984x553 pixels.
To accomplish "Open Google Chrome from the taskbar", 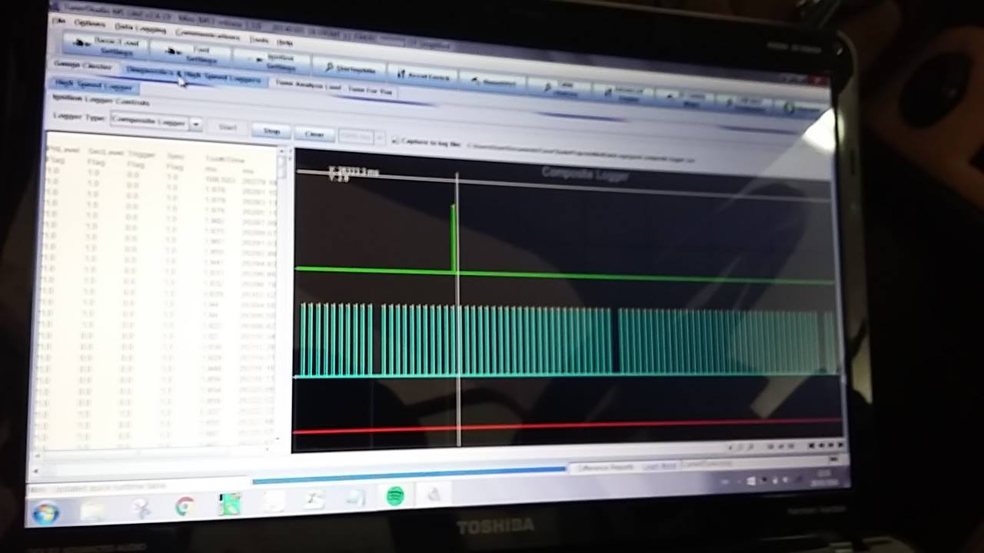I will (x=184, y=506).
